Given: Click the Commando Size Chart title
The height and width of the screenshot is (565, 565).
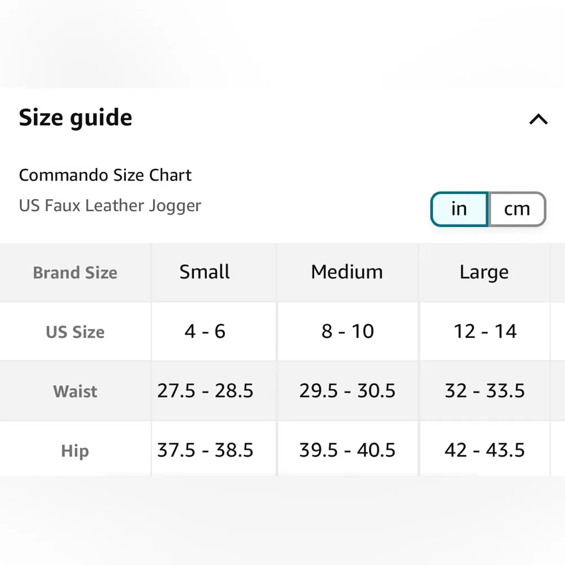Looking at the screenshot, I should point(105,175).
